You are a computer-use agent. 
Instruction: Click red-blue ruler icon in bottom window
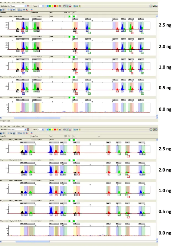pos(32,133)
